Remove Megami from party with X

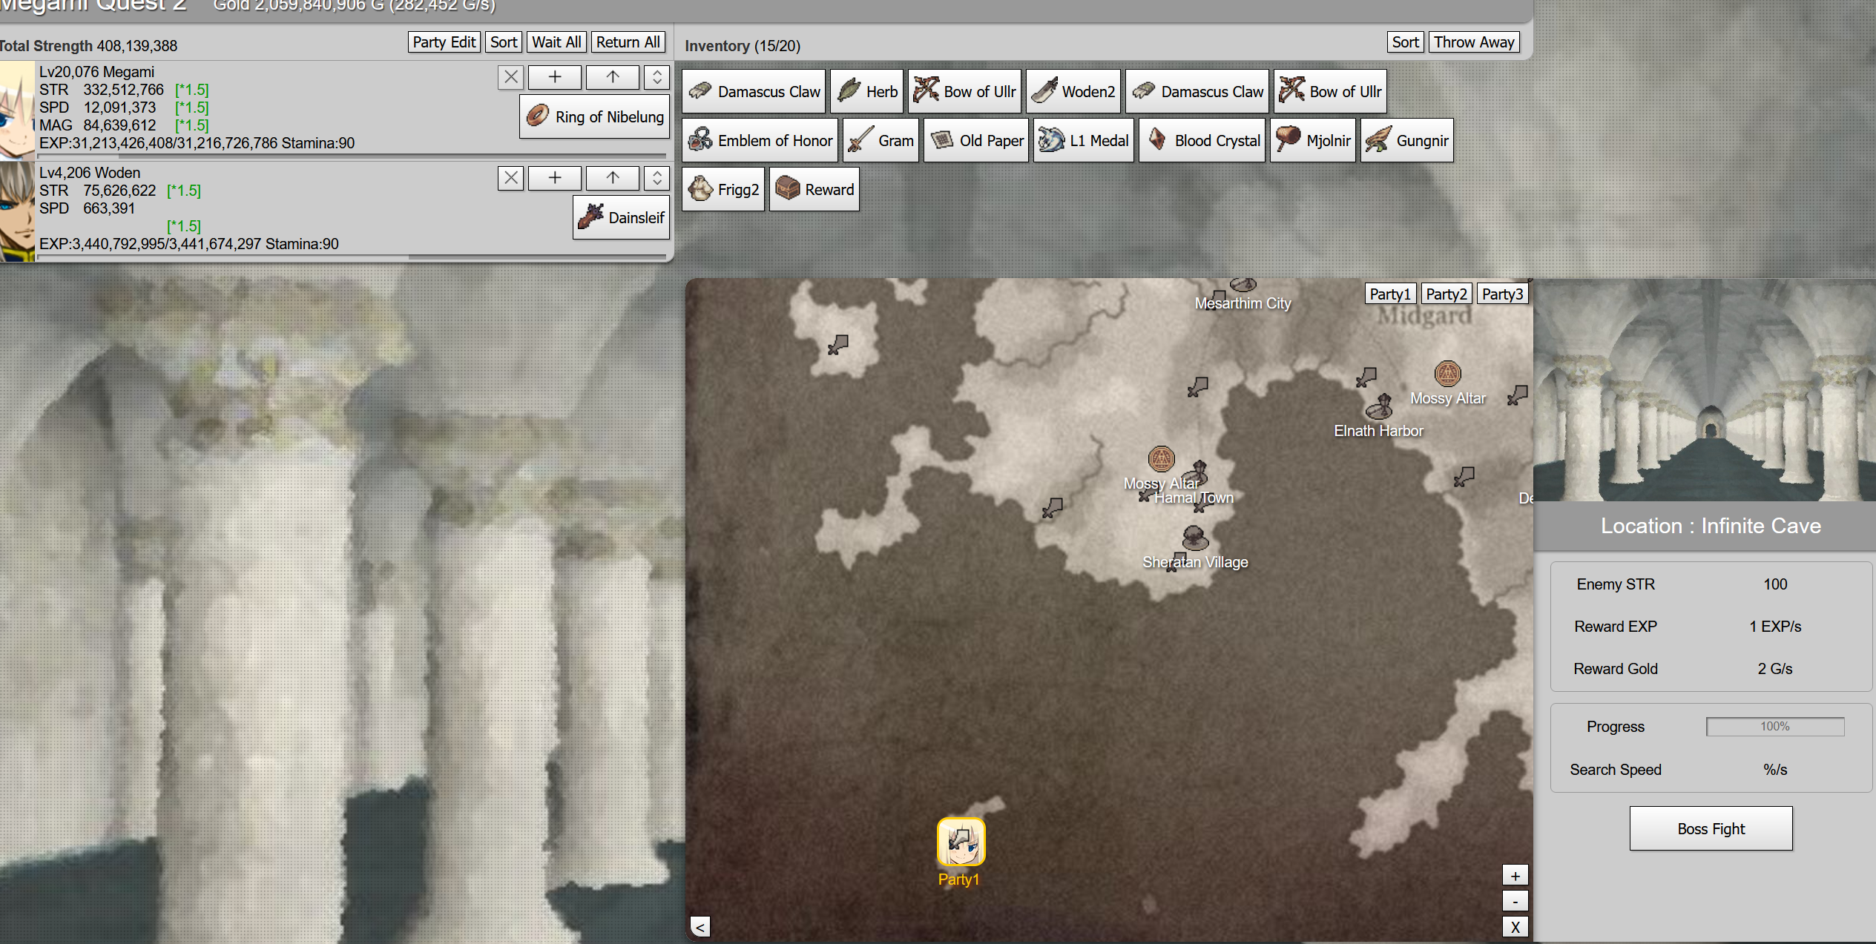pyautogui.click(x=511, y=77)
